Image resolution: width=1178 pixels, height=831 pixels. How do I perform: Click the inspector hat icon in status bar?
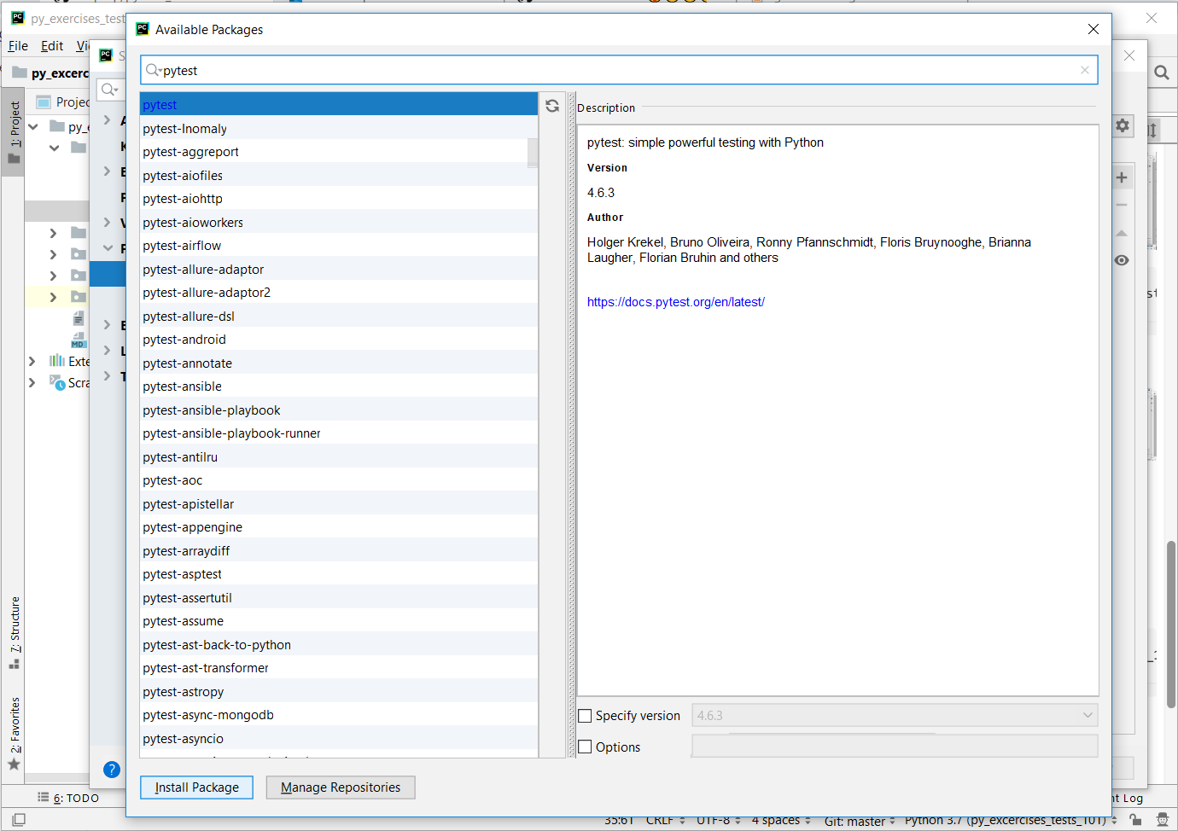pos(1162,820)
